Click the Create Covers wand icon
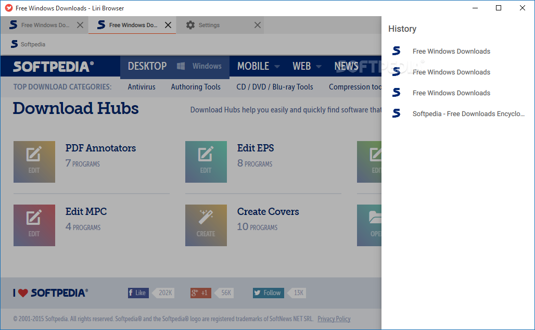This screenshot has width=535, height=330. tap(206, 225)
